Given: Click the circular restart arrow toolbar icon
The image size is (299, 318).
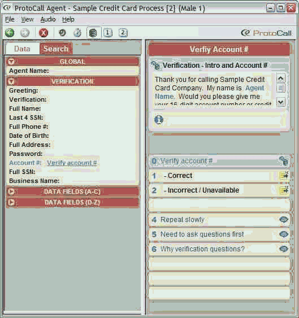Looking at the screenshot, I should coord(62,33).
